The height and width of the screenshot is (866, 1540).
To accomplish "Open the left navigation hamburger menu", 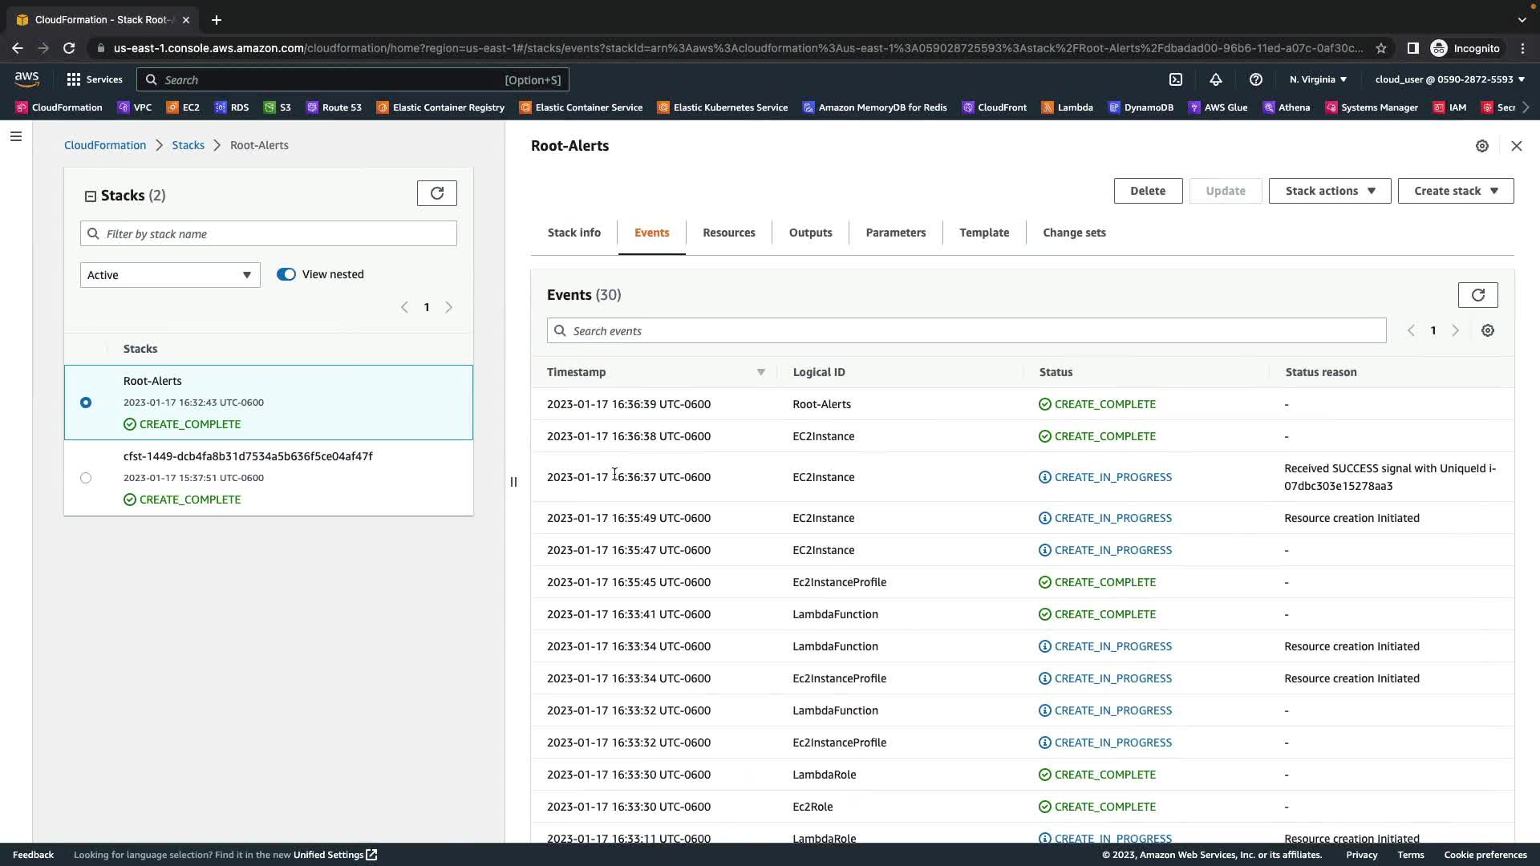I will (x=15, y=136).
